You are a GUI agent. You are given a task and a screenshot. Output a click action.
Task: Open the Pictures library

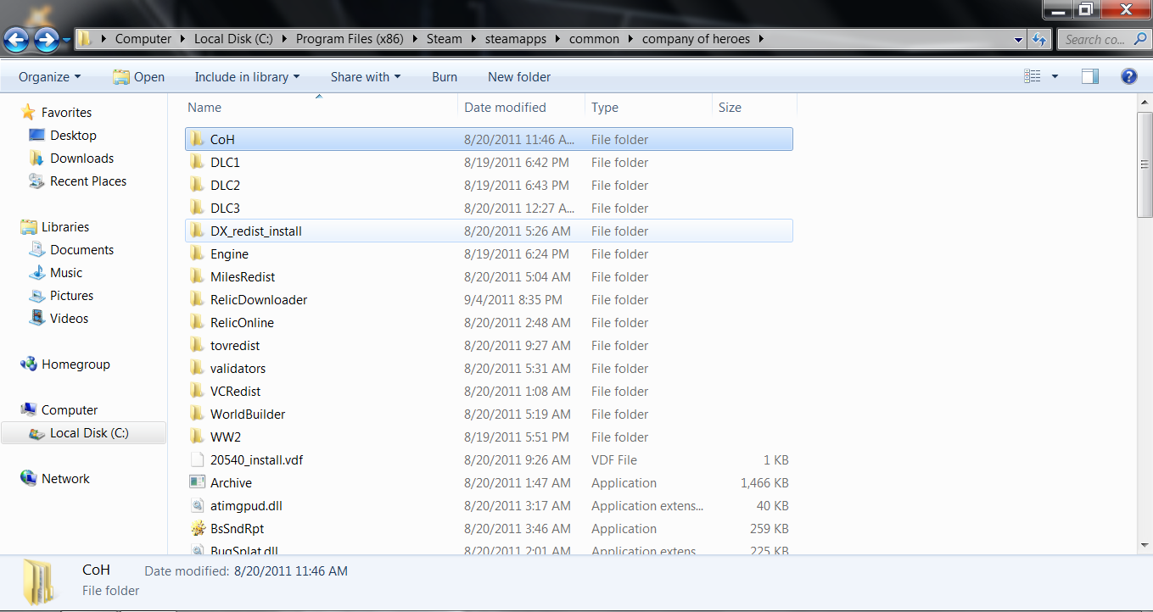[71, 295]
